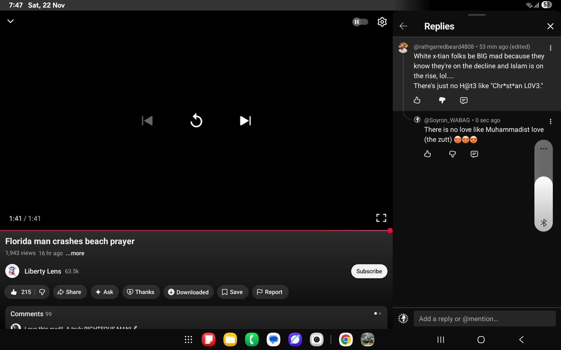
Task: Remove dislike on @rathgarredbeard4808 comment
Action: click(x=442, y=100)
